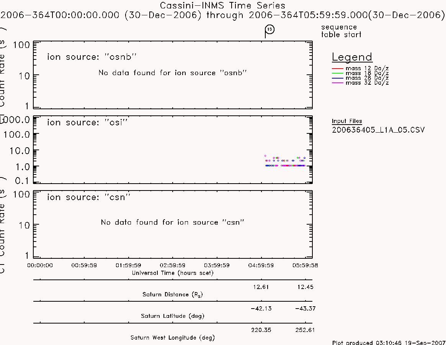446x345 pixels.
Task: Click the 05:59:58 time axis label
Action: point(305,265)
